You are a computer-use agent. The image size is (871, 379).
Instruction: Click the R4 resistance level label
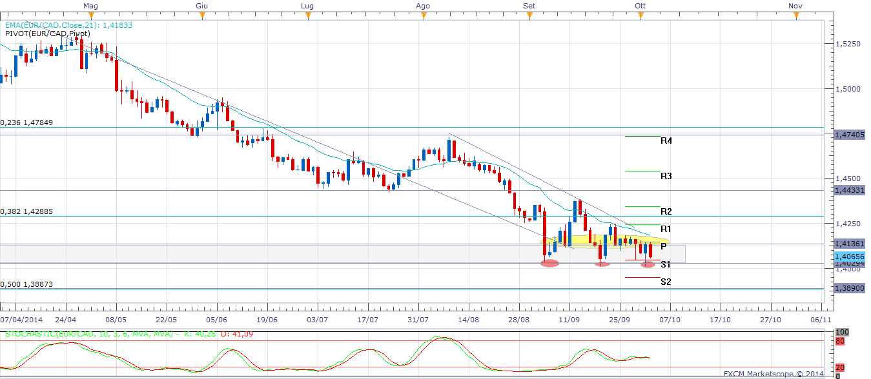(667, 141)
